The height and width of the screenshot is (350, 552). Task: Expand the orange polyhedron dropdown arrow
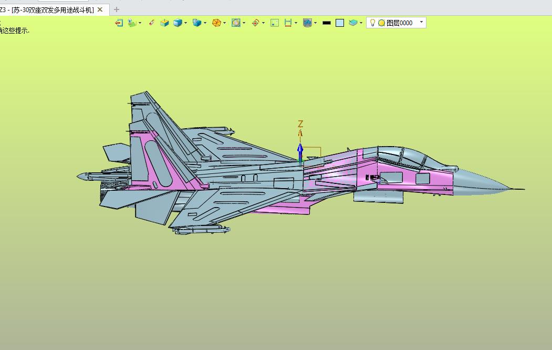click(224, 23)
